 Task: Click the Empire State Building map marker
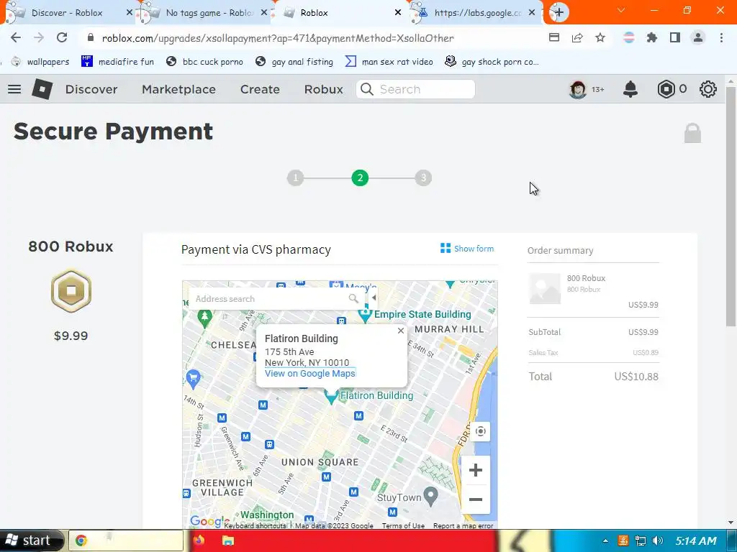(x=365, y=316)
